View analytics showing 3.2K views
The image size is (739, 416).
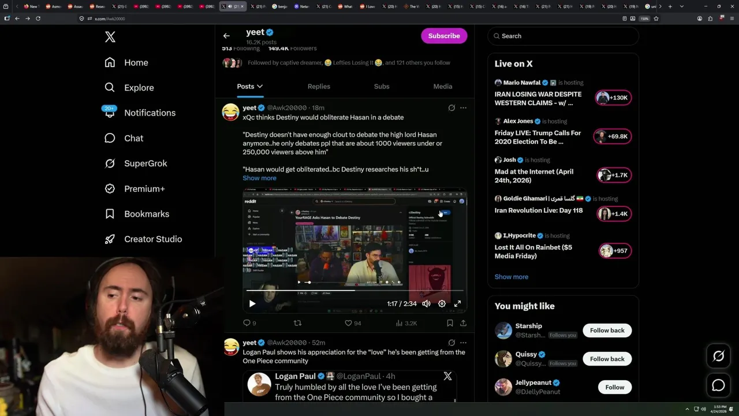406,323
